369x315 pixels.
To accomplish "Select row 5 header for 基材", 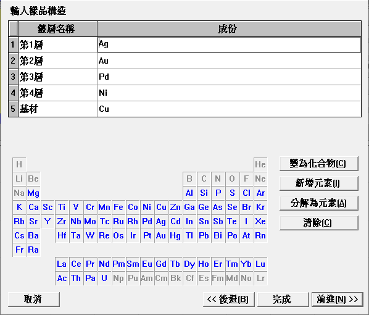I will pyautogui.click(x=13, y=109).
